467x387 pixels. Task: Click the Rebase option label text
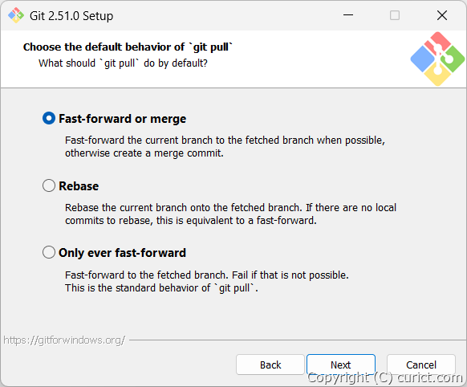pyautogui.click(x=79, y=186)
